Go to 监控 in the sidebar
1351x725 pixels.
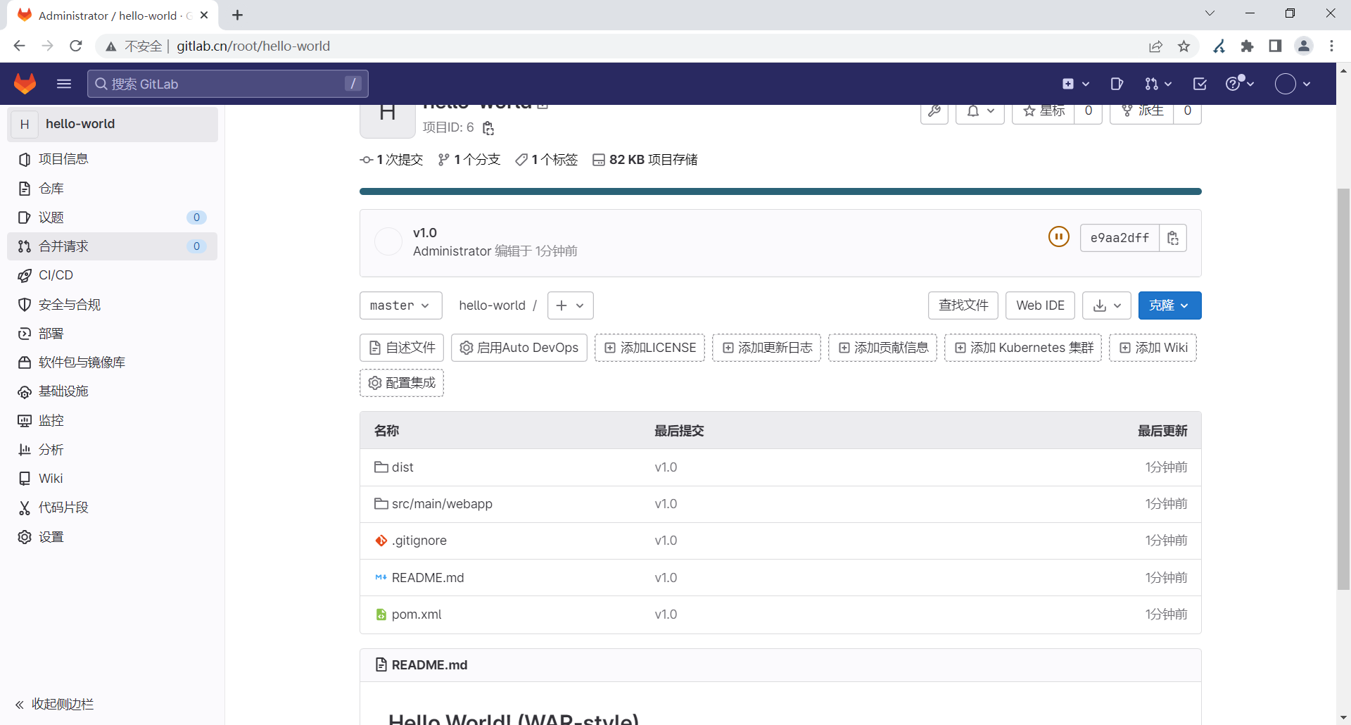click(113, 420)
